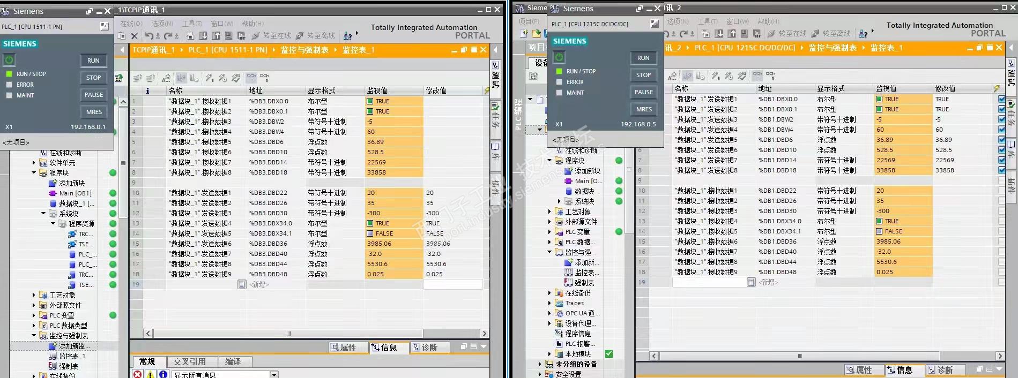Click show all modify columns icon, left table
This screenshot has width=1018, height=378.
[181, 78]
